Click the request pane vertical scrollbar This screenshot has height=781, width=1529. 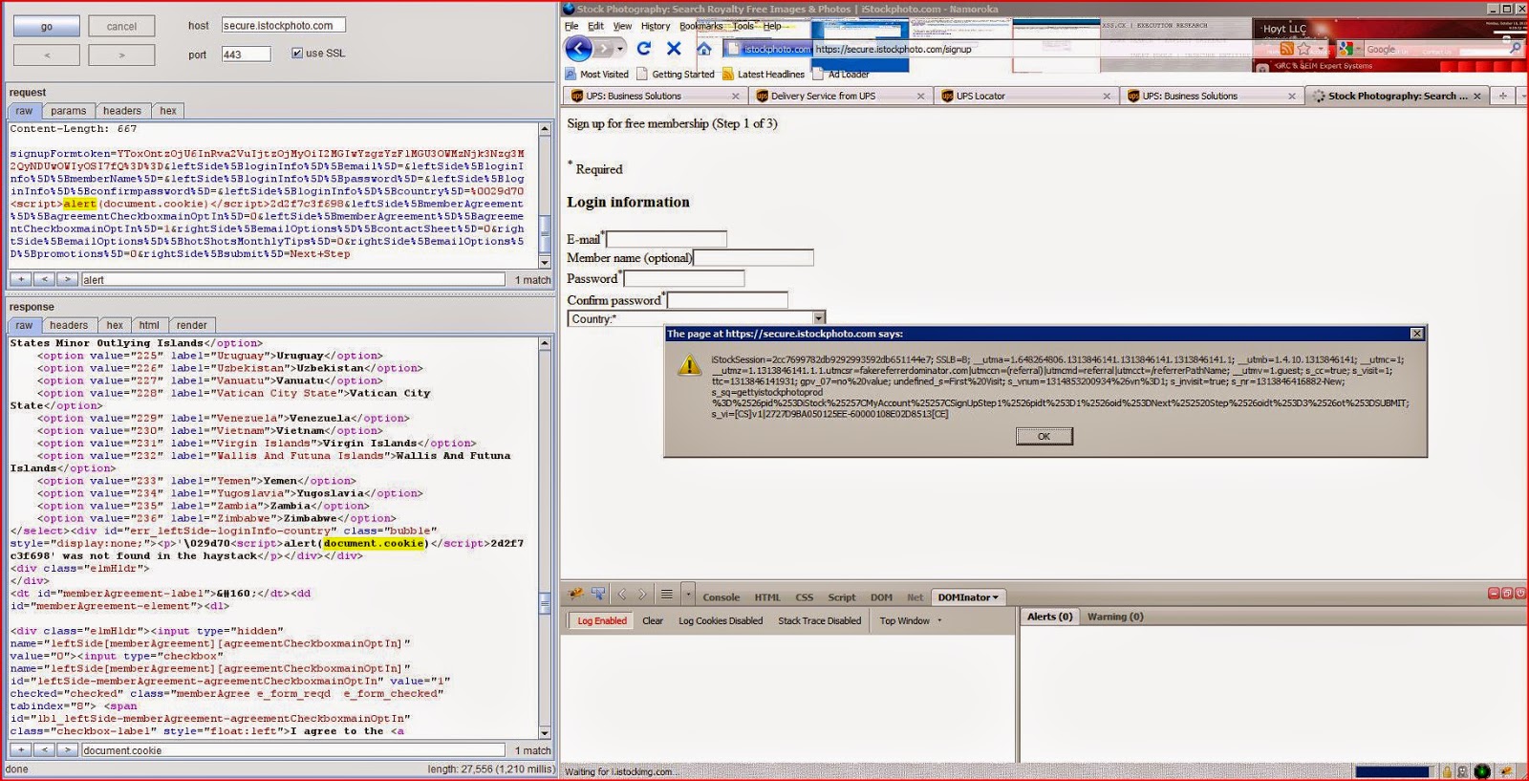point(545,195)
